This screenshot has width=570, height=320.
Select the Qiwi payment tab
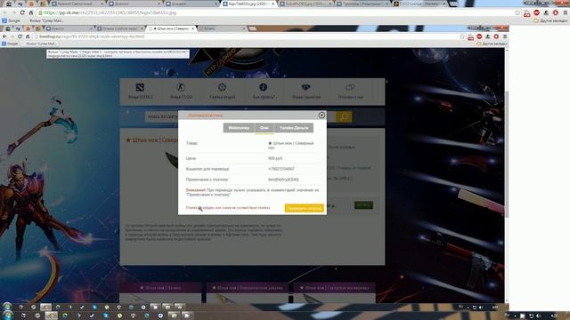pos(265,128)
